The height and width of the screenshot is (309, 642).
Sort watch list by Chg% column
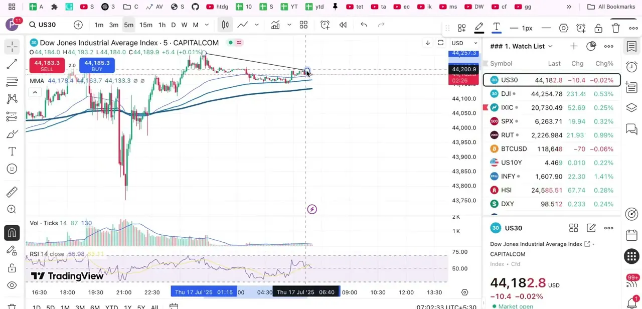tap(604, 64)
